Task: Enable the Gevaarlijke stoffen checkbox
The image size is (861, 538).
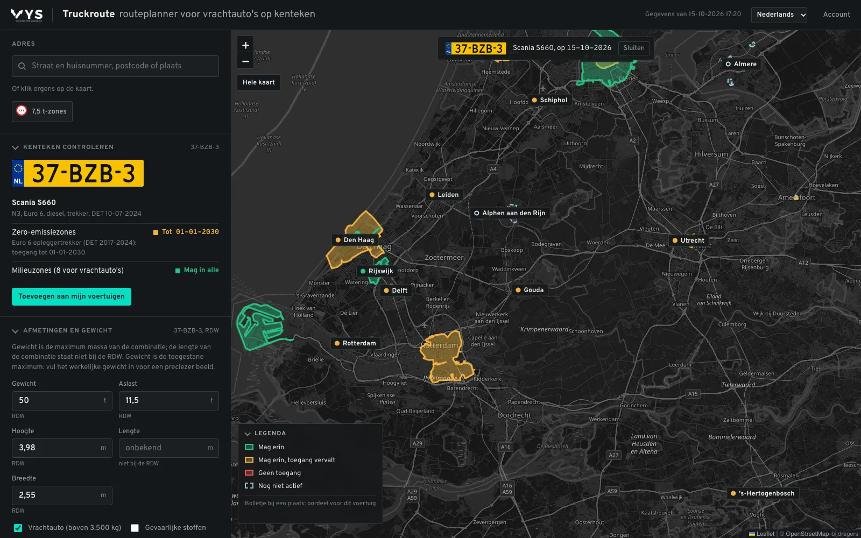Action: click(135, 528)
